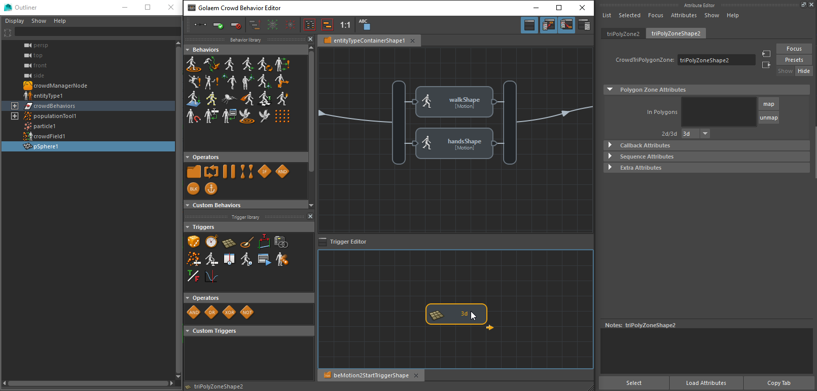Expand Sequence Attributes section

(x=610, y=157)
